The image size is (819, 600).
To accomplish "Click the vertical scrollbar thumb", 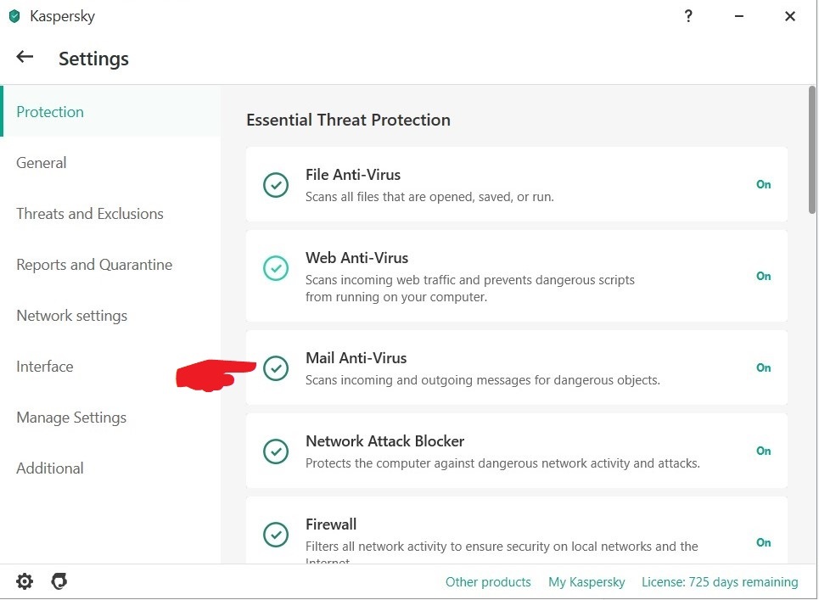I will 812,151.
